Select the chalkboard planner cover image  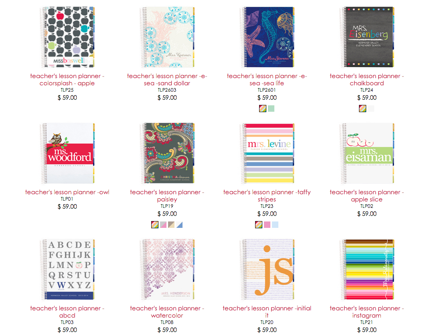click(367, 37)
